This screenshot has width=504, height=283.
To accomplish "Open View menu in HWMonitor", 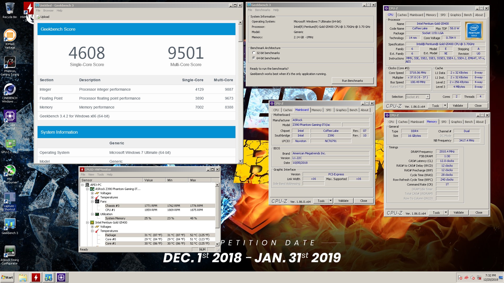I will (91, 175).
